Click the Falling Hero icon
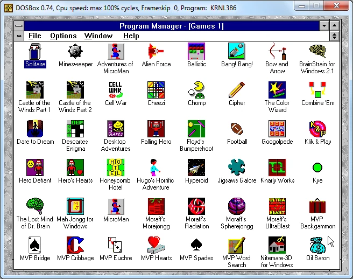 (x=156, y=129)
